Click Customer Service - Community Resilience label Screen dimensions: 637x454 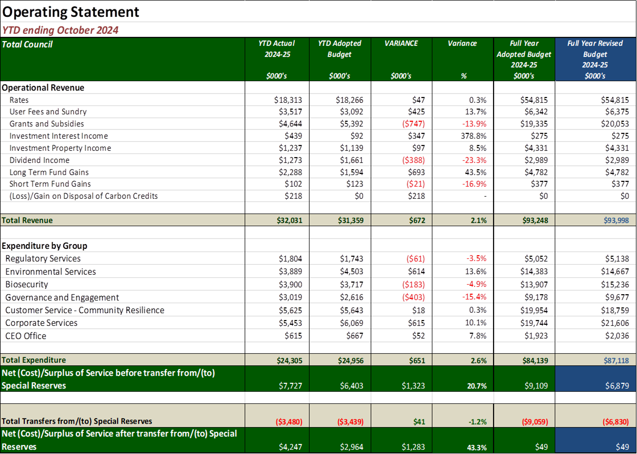[85, 311]
